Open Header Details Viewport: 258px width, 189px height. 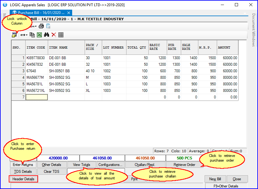coord(23,179)
